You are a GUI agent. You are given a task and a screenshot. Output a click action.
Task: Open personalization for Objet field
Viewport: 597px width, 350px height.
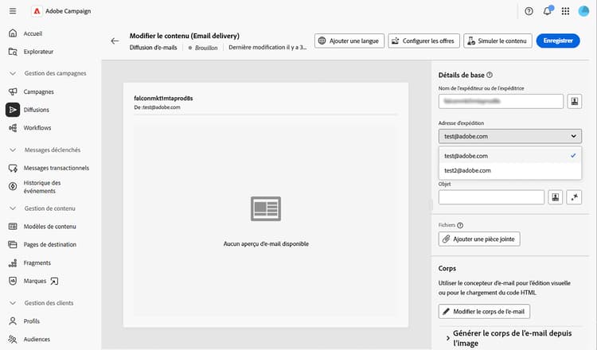(555, 197)
